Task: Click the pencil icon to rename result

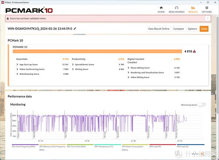Action: (75, 28)
